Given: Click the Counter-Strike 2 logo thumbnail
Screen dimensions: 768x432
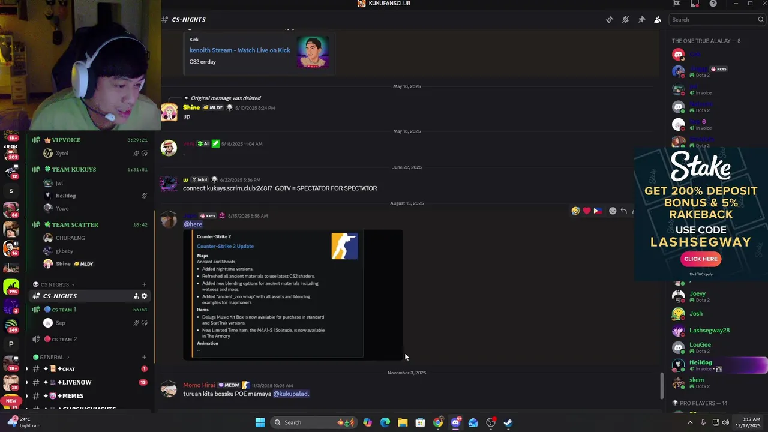Looking at the screenshot, I should coord(344,246).
